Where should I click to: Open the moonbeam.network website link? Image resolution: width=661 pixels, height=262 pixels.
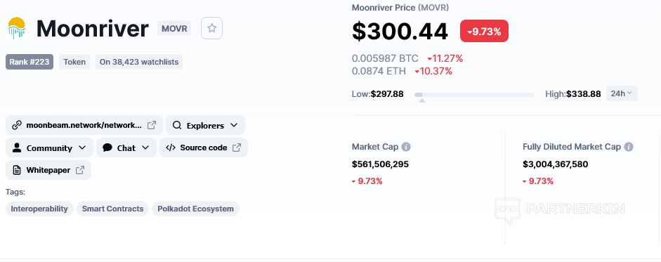pyautogui.click(x=84, y=125)
